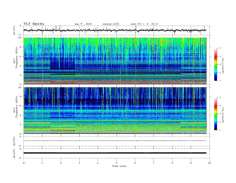
Task: Select the "ch.1(V)" axis label
Action: point(14,30)
